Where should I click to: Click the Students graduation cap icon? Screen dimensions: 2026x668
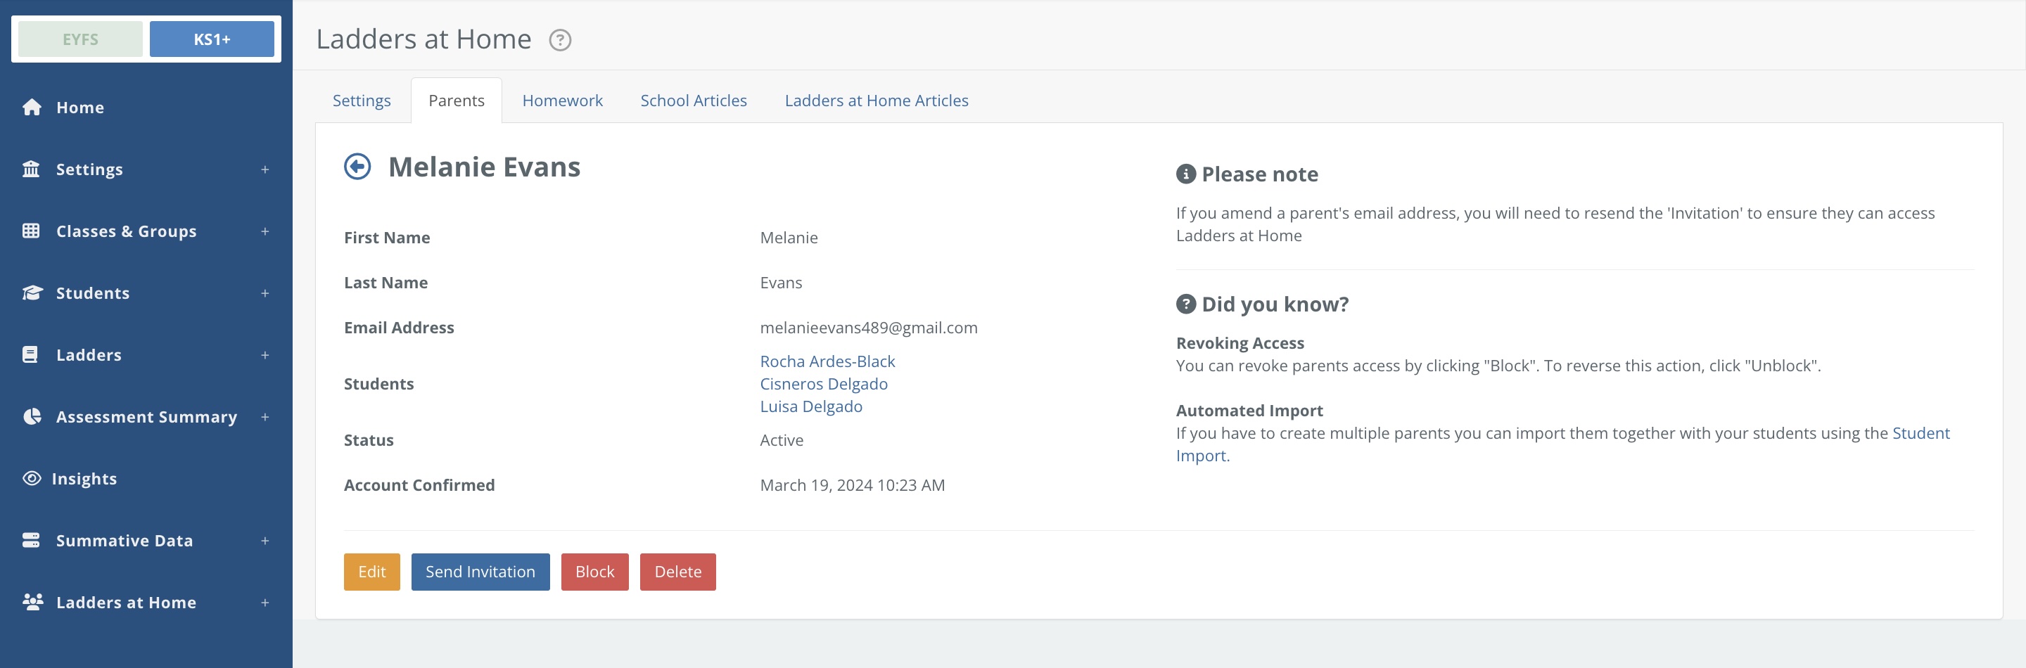[x=32, y=293]
